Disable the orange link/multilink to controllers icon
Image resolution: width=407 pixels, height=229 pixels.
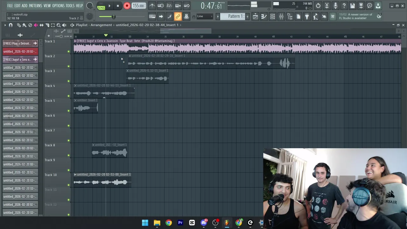coord(178,17)
